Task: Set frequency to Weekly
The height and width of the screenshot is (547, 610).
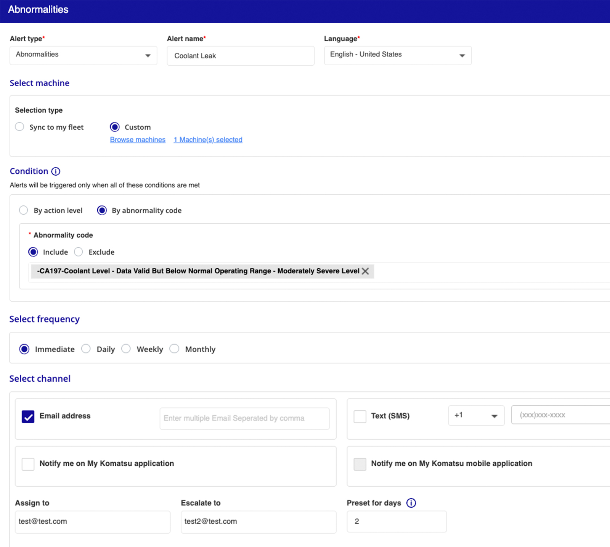Action: pos(126,349)
